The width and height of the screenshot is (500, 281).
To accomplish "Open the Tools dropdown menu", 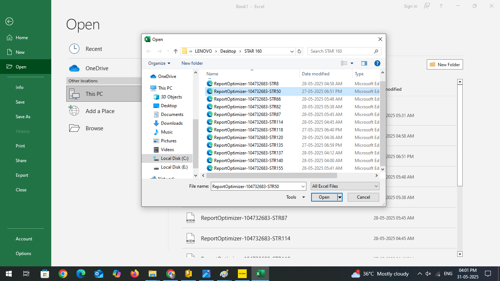I will click(x=295, y=197).
